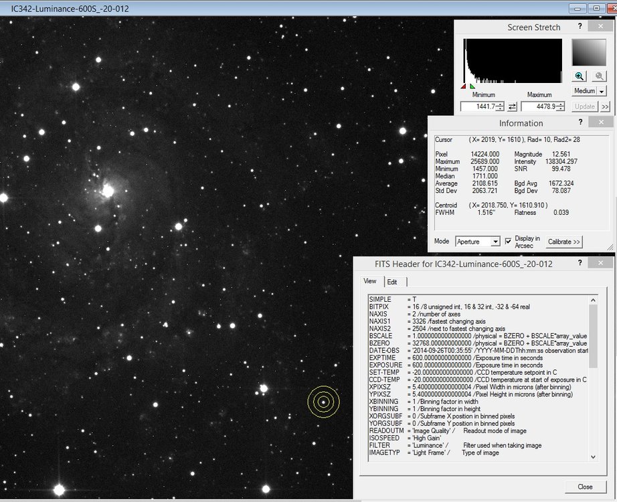
Task: Open FITS Header help with the question mark
Action: click(580, 262)
